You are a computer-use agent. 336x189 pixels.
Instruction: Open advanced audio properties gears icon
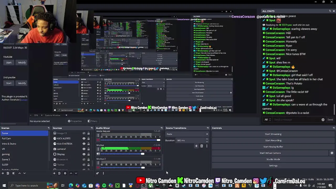(x=98, y=173)
